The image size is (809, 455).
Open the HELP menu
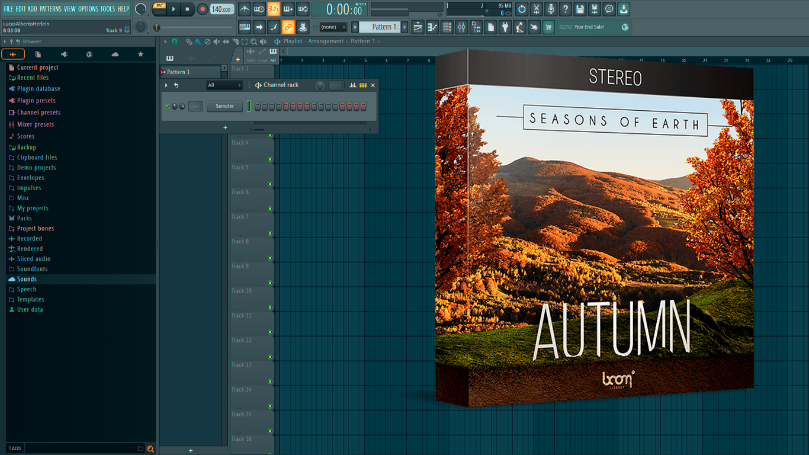click(x=123, y=9)
